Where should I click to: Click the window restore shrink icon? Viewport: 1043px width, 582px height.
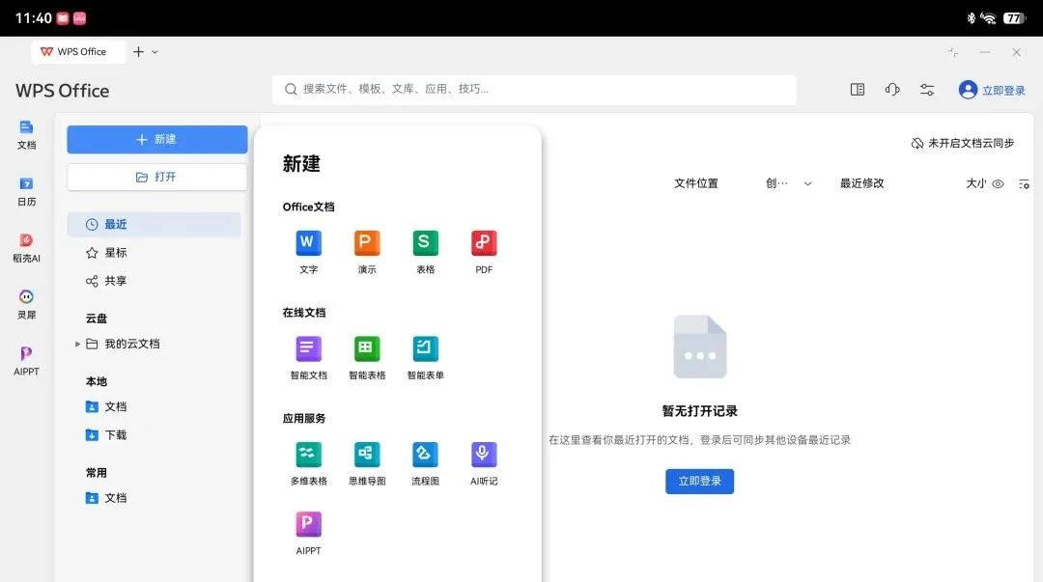click(x=953, y=52)
